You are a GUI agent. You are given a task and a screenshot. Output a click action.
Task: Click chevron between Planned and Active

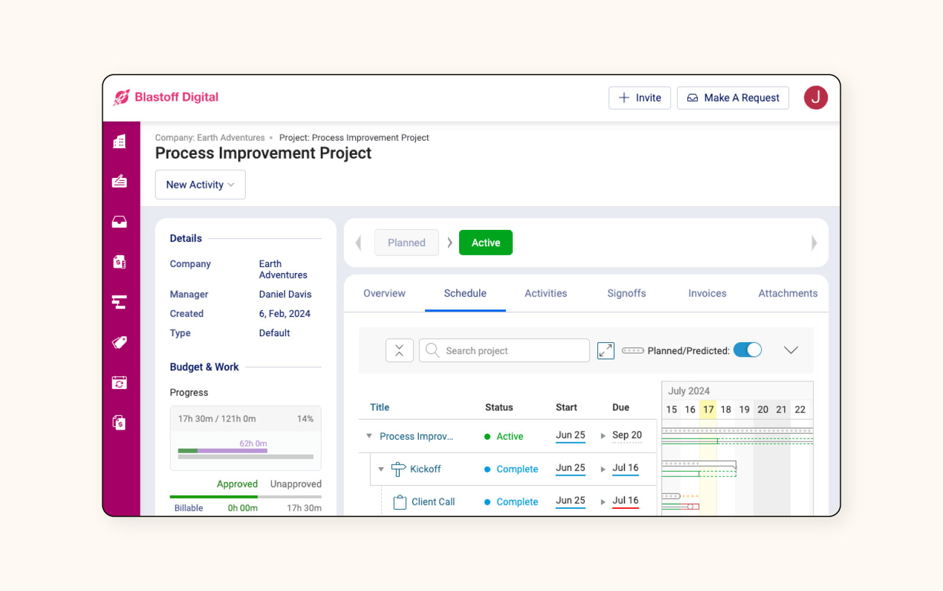pyautogui.click(x=450, y=242)
